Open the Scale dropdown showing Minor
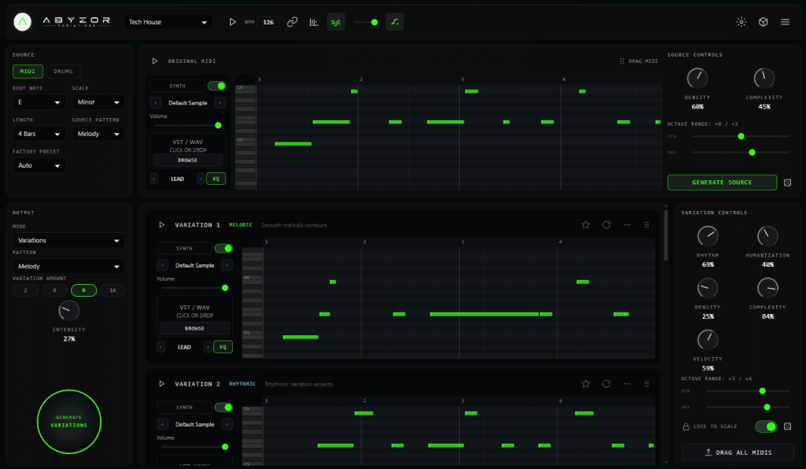 (98, 102)
